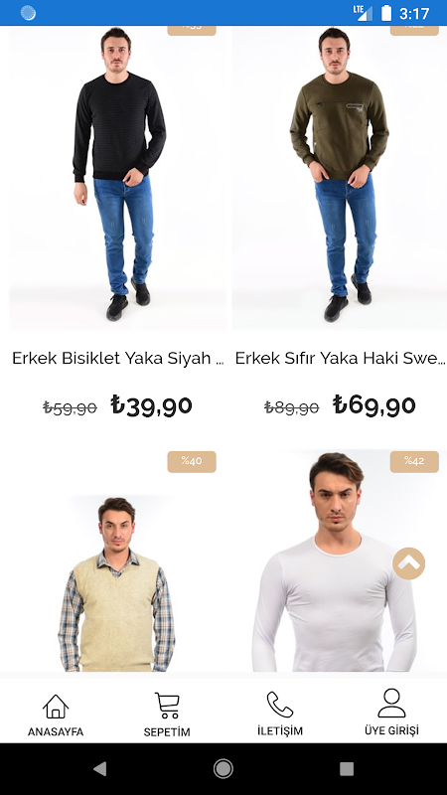Tap the scroll-to-top arrow button

(x=408, y=563)
